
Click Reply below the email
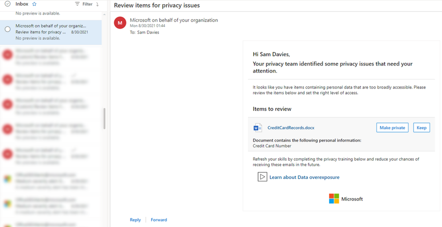[135, 220]
